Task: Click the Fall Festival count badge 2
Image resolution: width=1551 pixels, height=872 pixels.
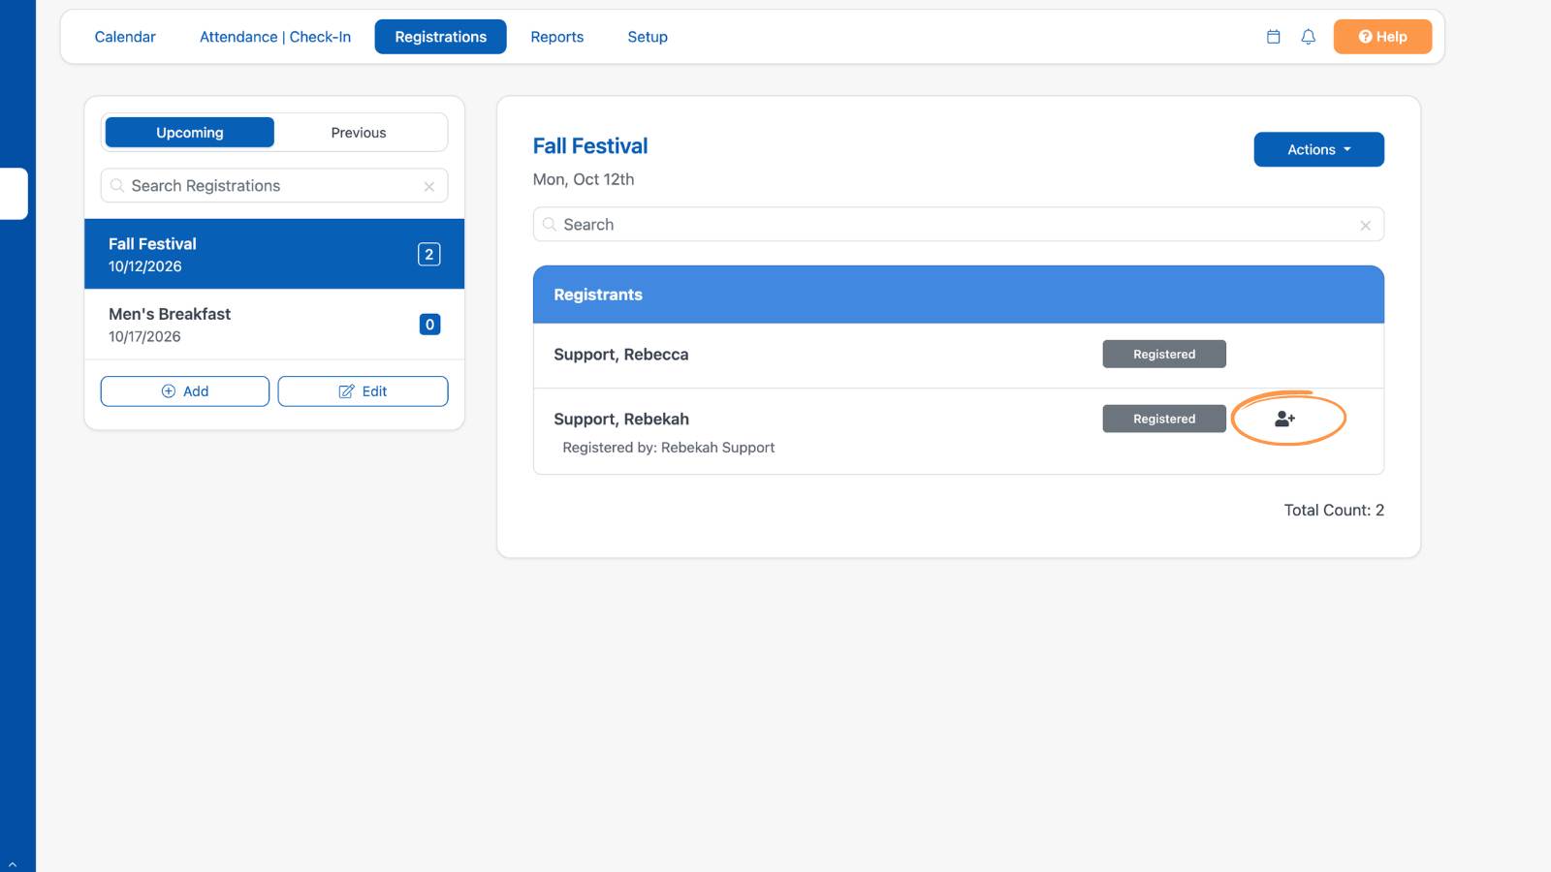Action: 429,254
